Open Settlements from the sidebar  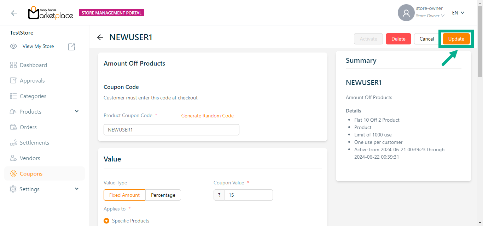pos(34,142)
